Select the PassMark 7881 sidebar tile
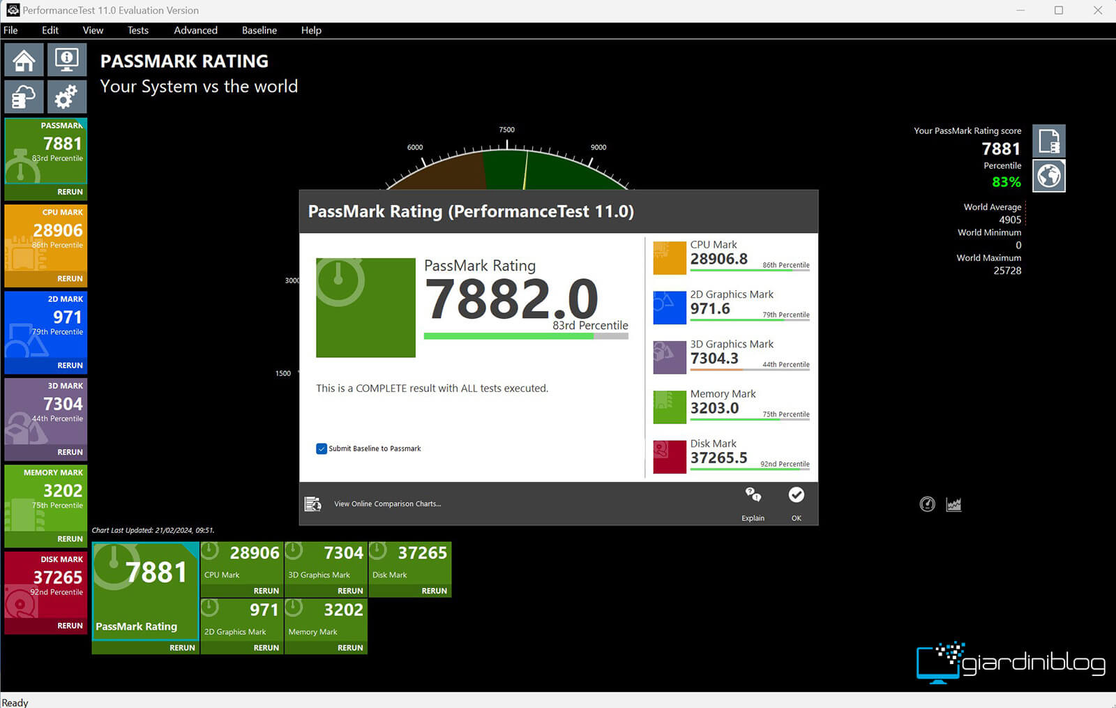The width and height of the screenshot is (1116, 708). pos(46,151)
